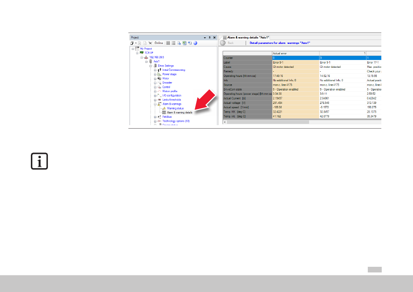
Task: Click the Motor icon in tree
Action: point(160,79)
